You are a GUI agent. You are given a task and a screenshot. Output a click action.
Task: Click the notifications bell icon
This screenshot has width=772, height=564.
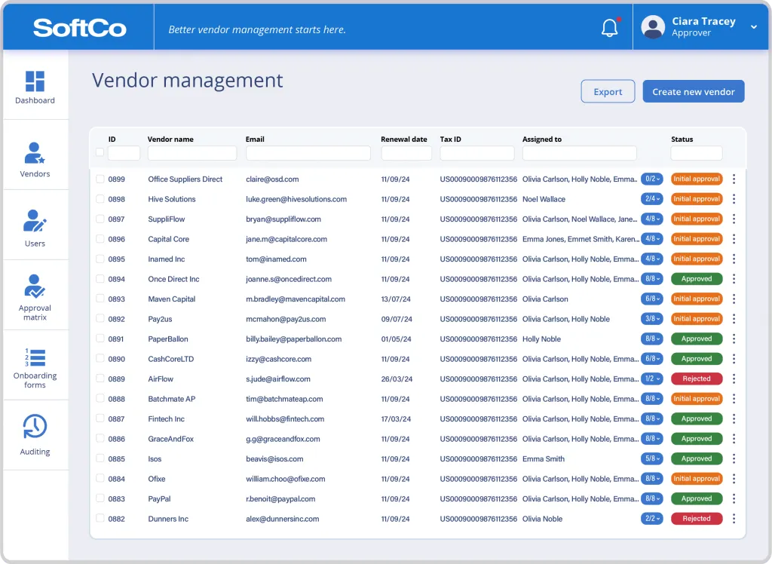coord(609,28)
